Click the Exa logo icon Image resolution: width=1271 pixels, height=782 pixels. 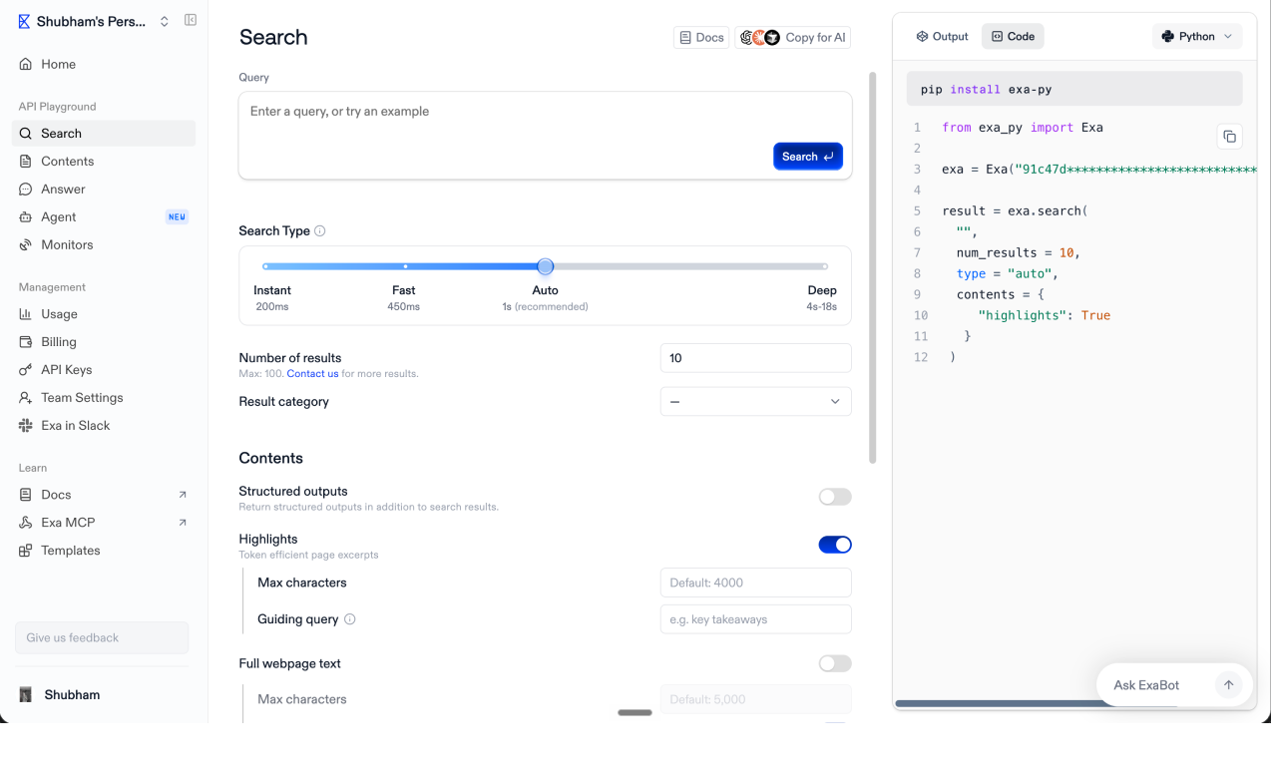pos(25,21)
